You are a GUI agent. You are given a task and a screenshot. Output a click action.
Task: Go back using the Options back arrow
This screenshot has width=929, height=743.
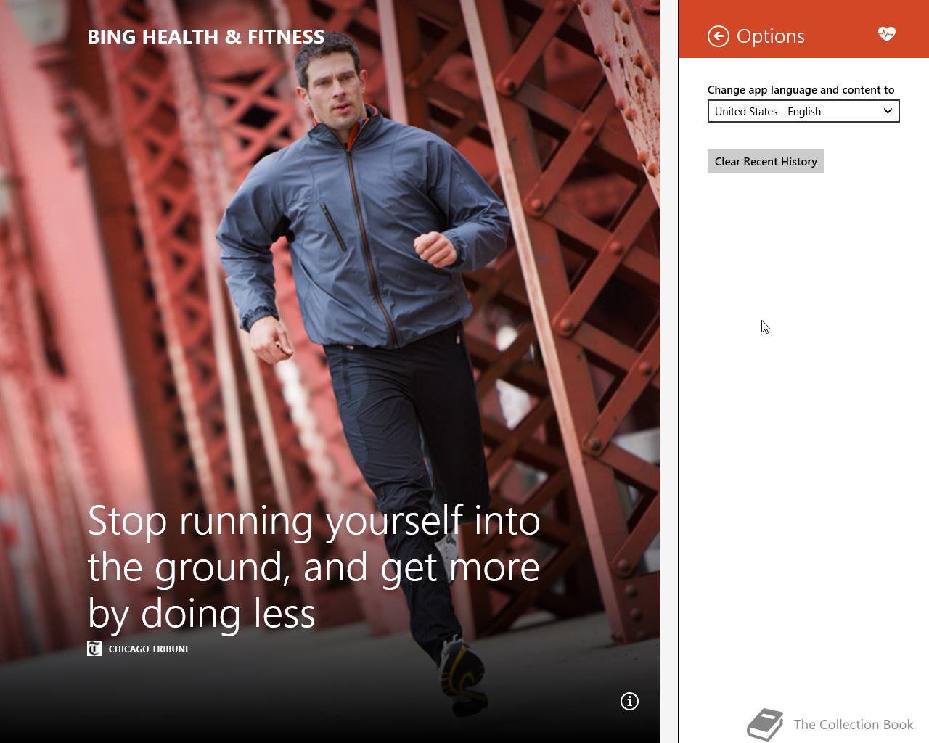pos(718,36)
